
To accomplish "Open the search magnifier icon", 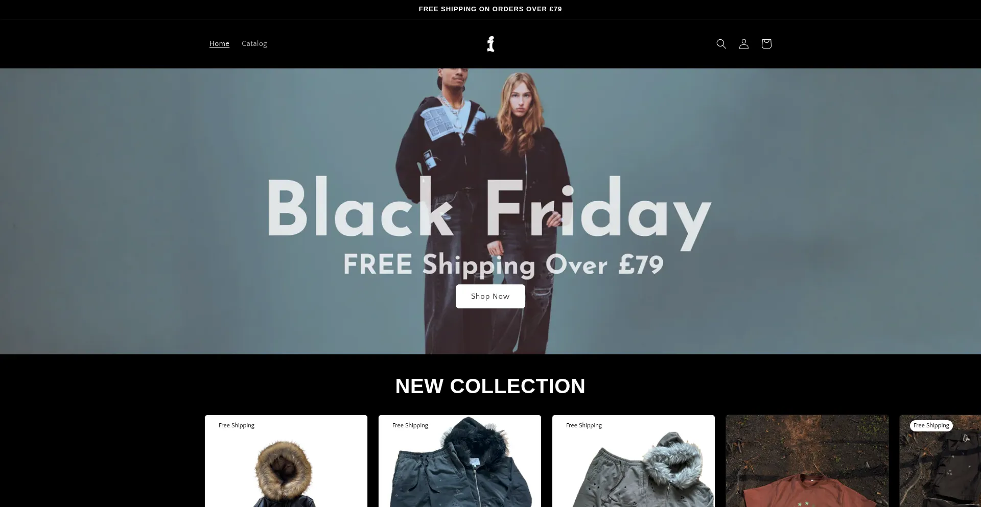I will (x=721, y=44).
